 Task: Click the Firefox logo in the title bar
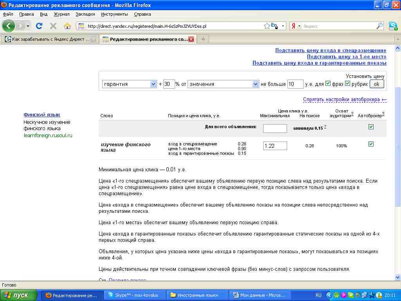point(4,5)
